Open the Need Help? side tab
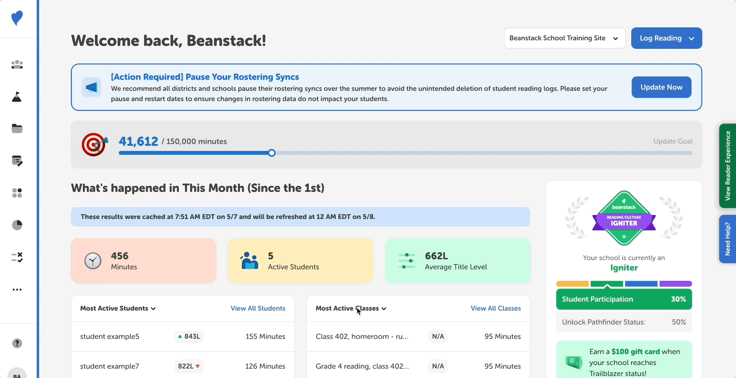Screen dimensions: 736x378 tap(727, 239)
